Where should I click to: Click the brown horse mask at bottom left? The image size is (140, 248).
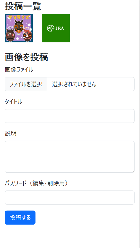pyautogui.click(x=10, y=35)
